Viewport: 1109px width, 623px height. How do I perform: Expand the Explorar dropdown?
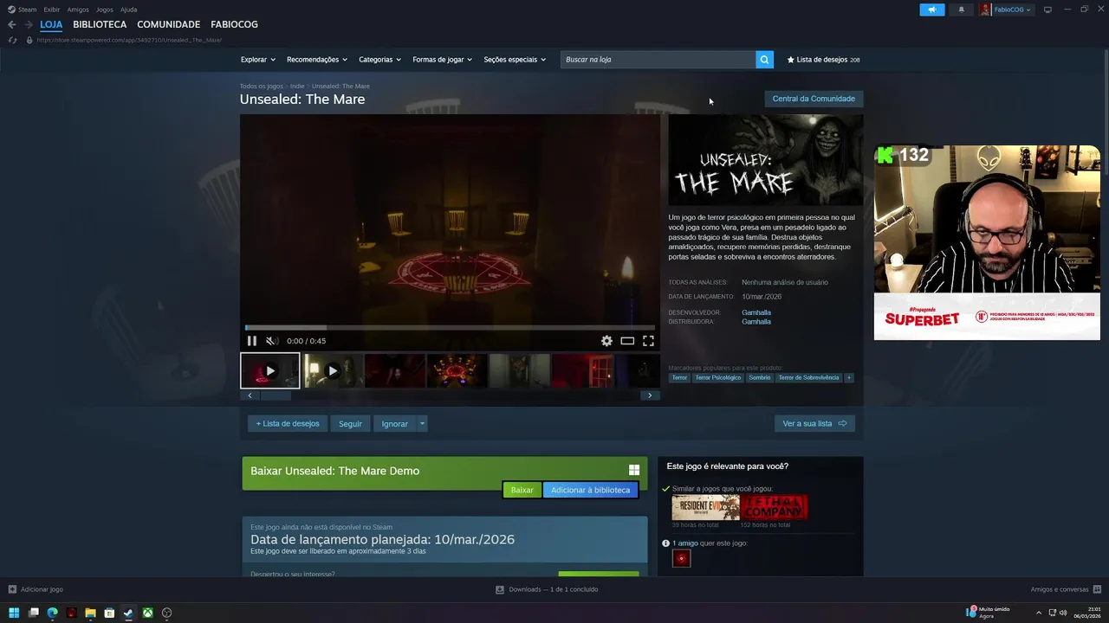click(x=257, y=60)
